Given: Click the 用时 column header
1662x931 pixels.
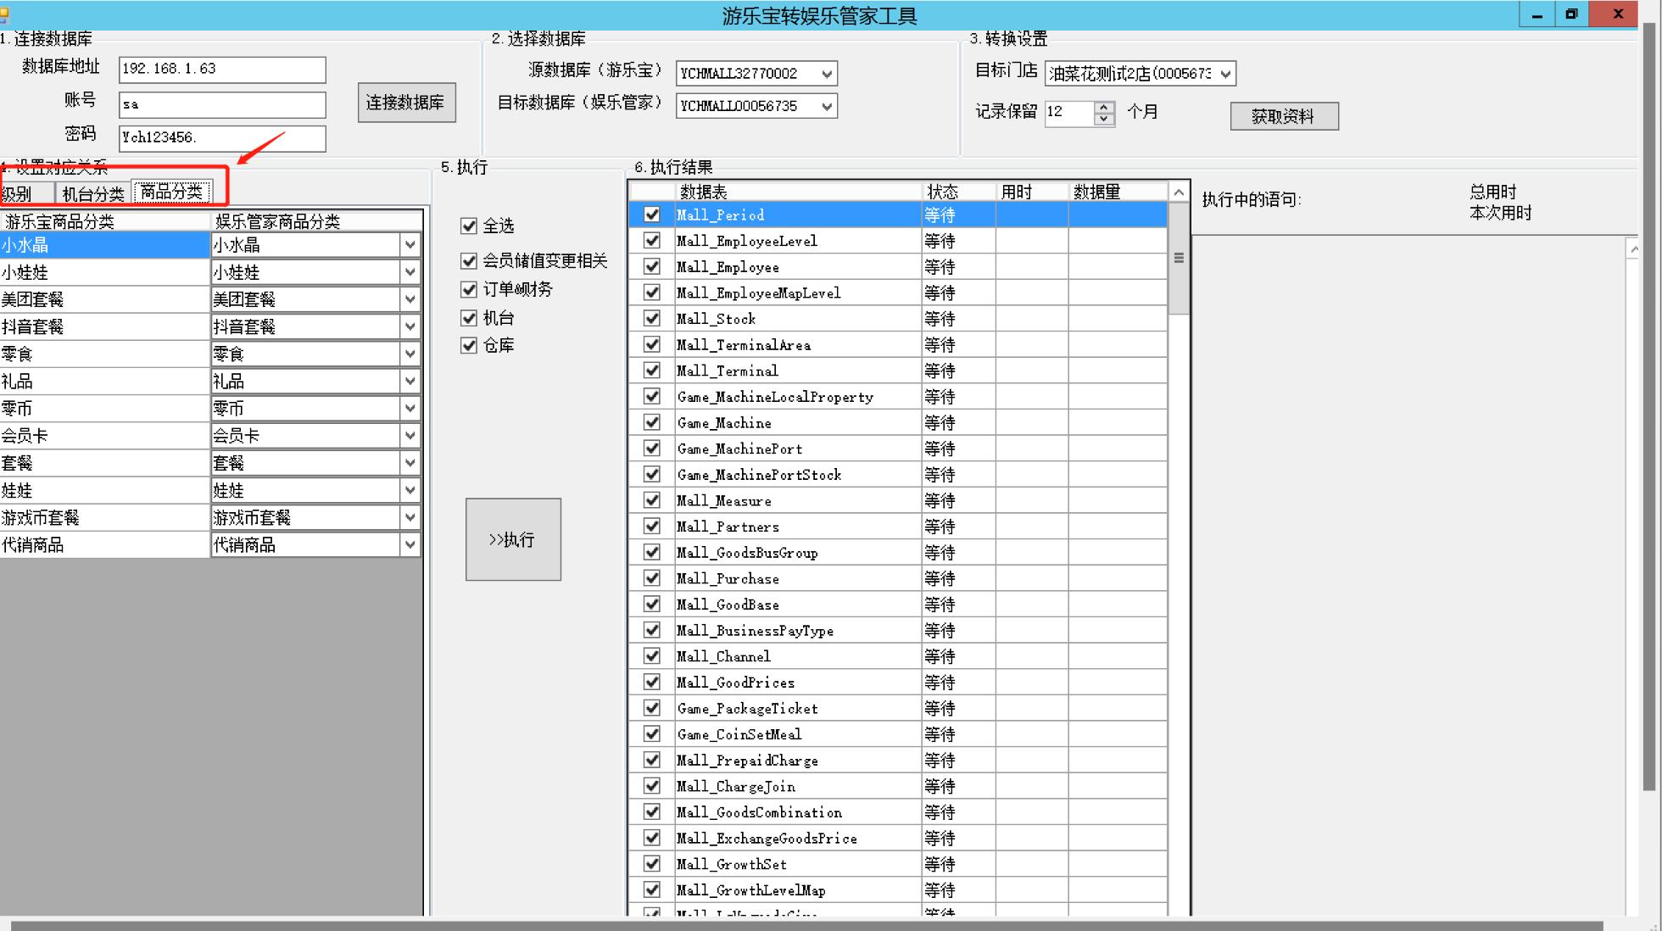Looking at the screenshot, I should tap(1031, 192).
